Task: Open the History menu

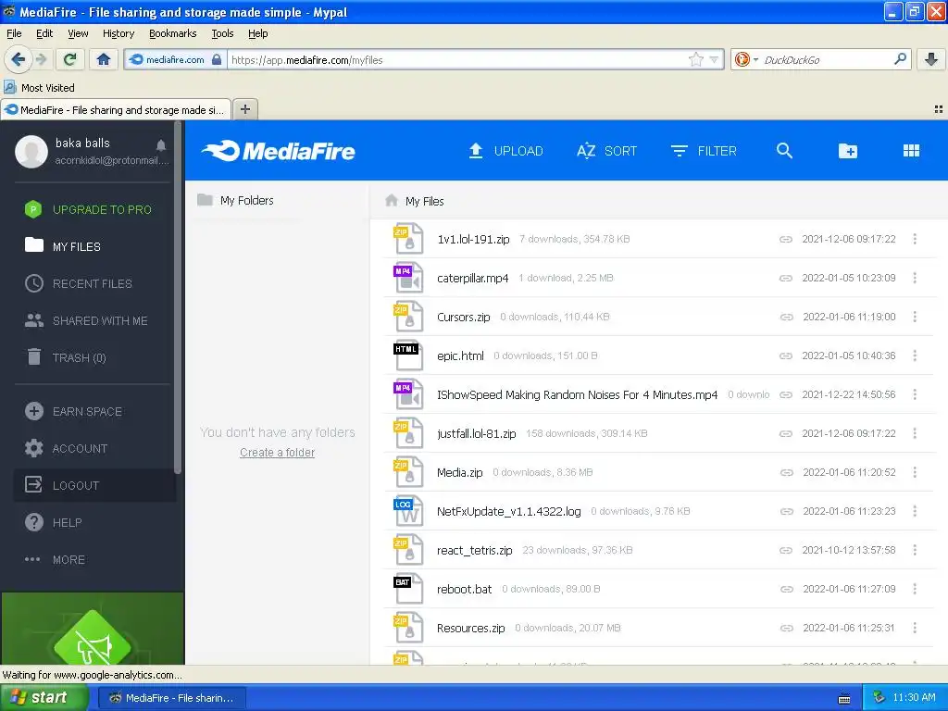Action: coord(118,33)
